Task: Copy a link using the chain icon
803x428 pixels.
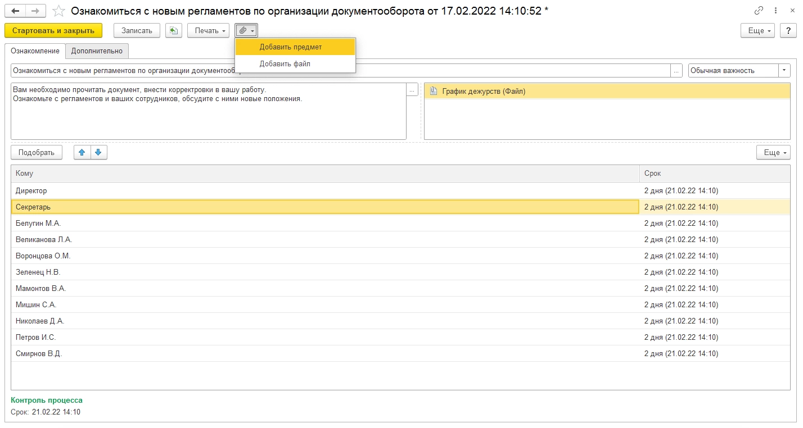Action: pos(759,11)
